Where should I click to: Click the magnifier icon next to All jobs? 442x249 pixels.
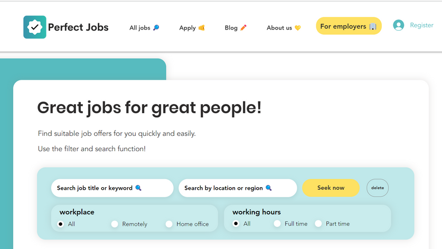coord(156,28)
